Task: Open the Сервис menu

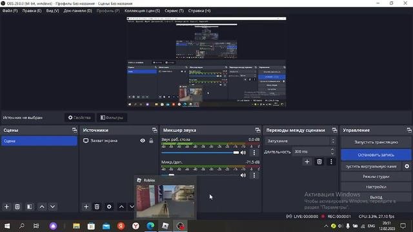Action: pos(174,11)
